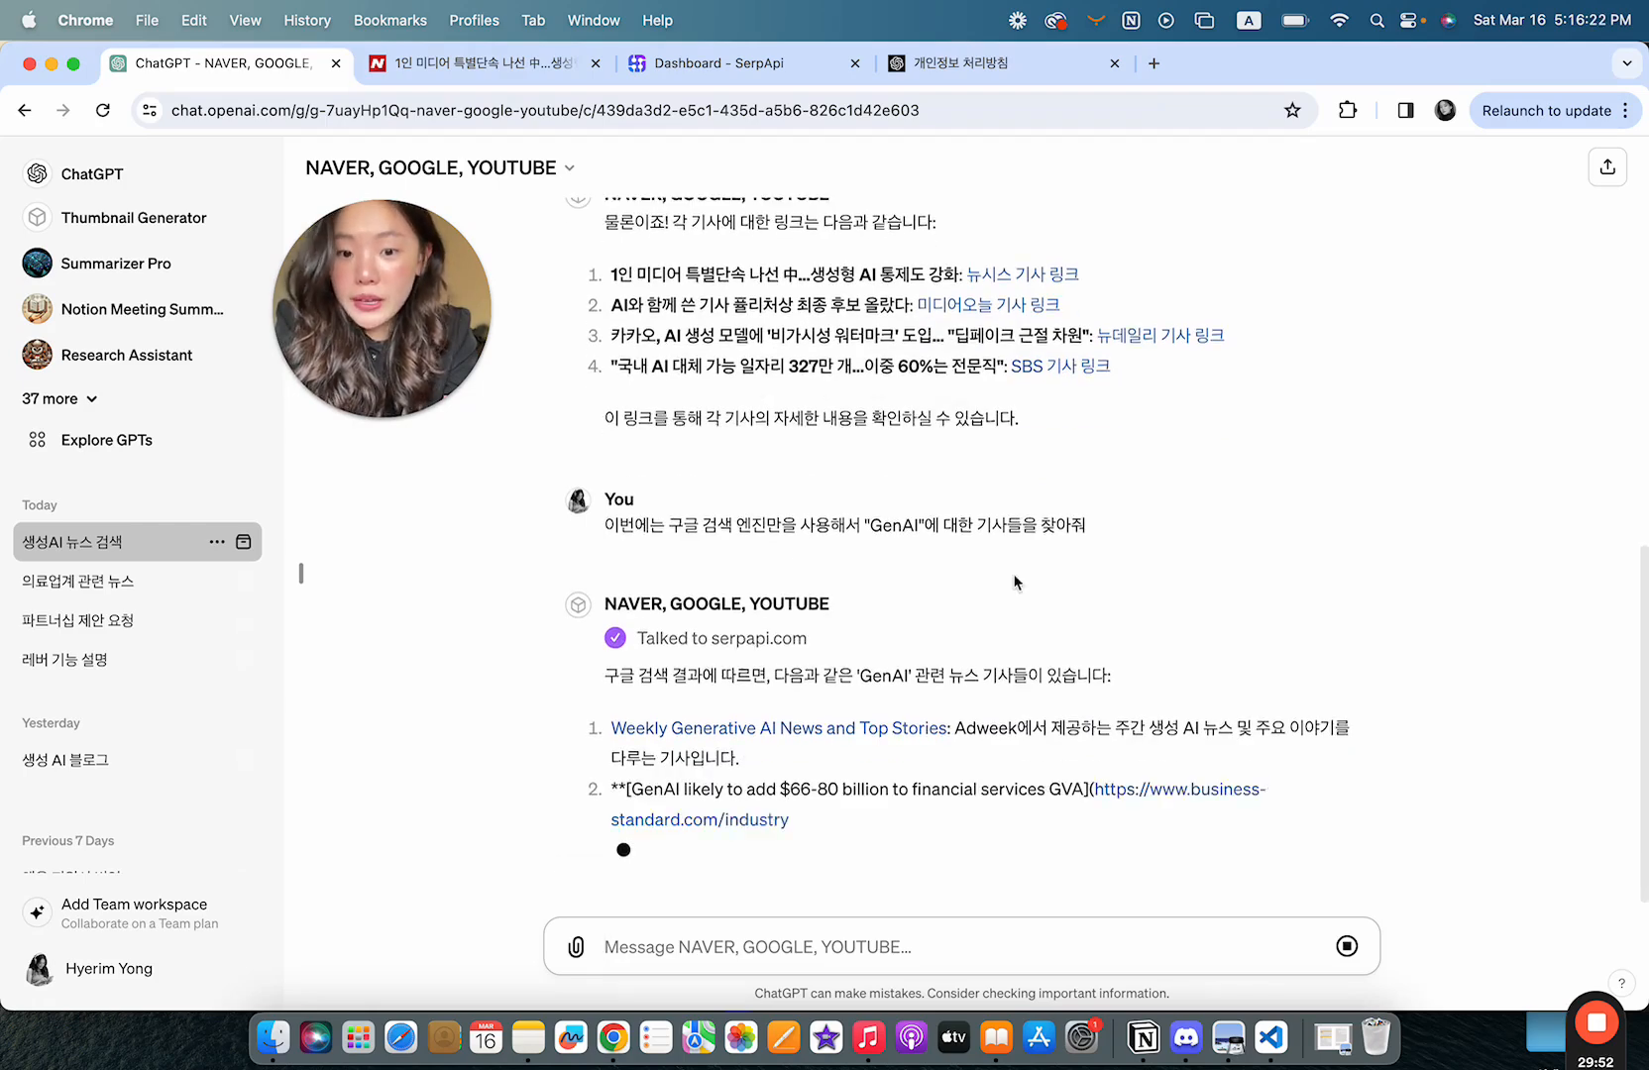Open Explore GPTs grid icon
1649x1070 pixels.
click(x=38, y=440)
